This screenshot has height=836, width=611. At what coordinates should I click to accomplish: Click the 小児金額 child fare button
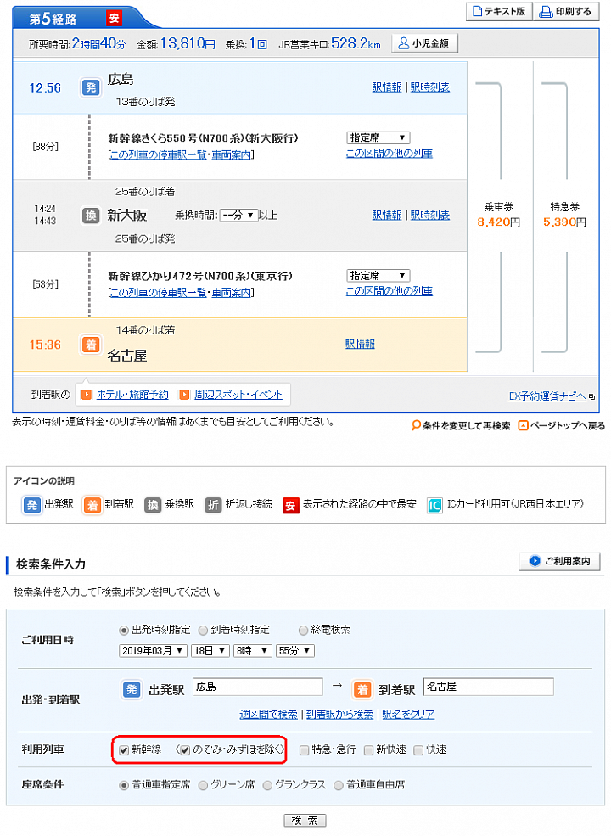[x=425, y=43]
